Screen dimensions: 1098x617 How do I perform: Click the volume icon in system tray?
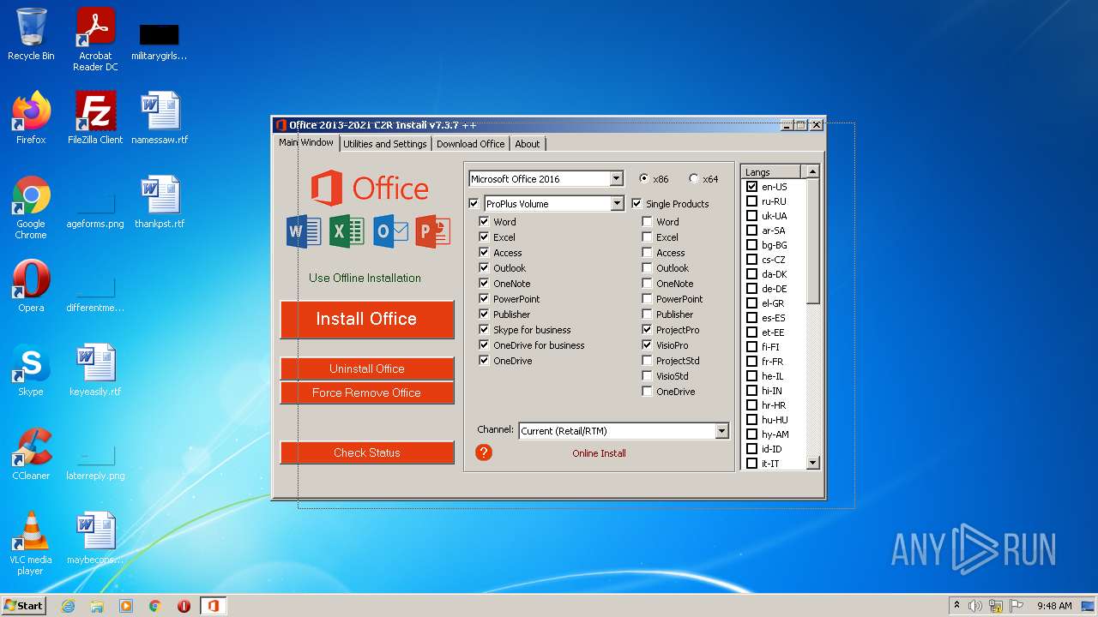(x=975, y=606)
